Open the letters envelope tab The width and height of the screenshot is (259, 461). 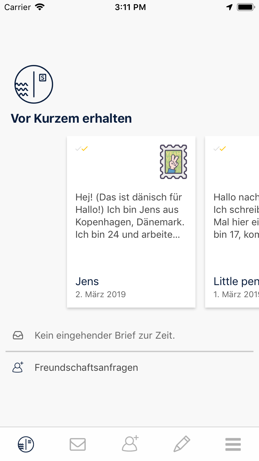[x=78, y=444]
